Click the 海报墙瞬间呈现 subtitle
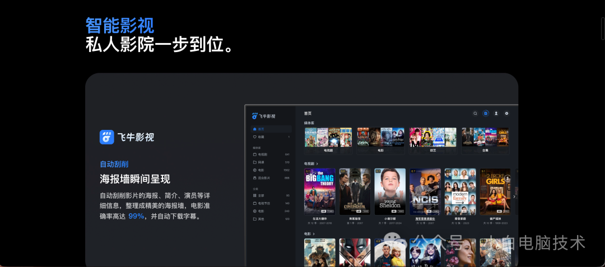This screenshot has width=605, height=267. pos(135,179)
